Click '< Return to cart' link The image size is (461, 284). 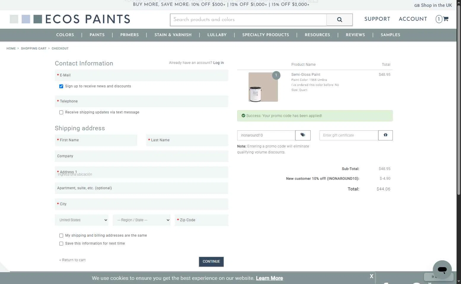click(72, 260)
